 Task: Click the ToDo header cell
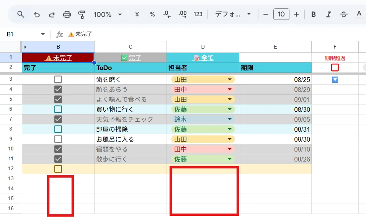(x=131, y=68)
